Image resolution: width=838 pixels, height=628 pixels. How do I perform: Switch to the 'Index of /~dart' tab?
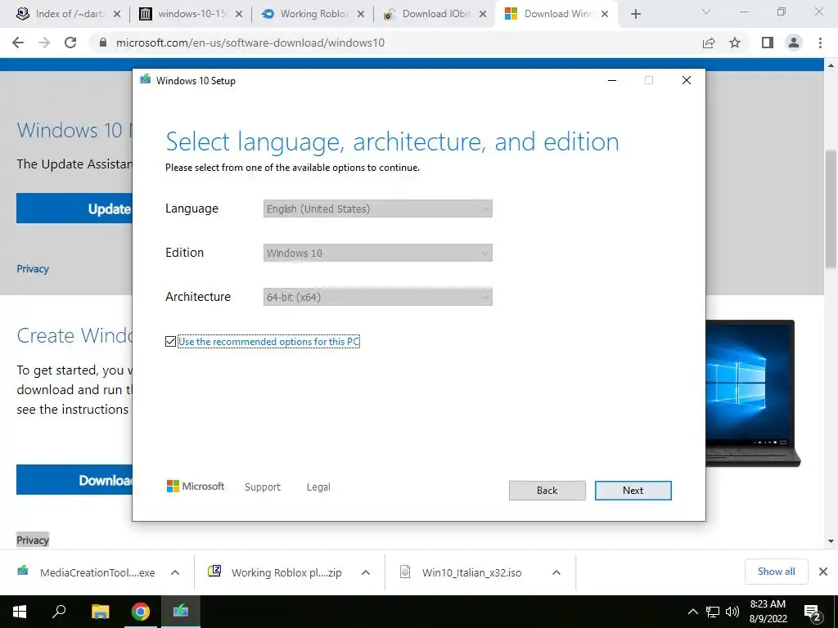pyautogui.click(x=69, y=14)
